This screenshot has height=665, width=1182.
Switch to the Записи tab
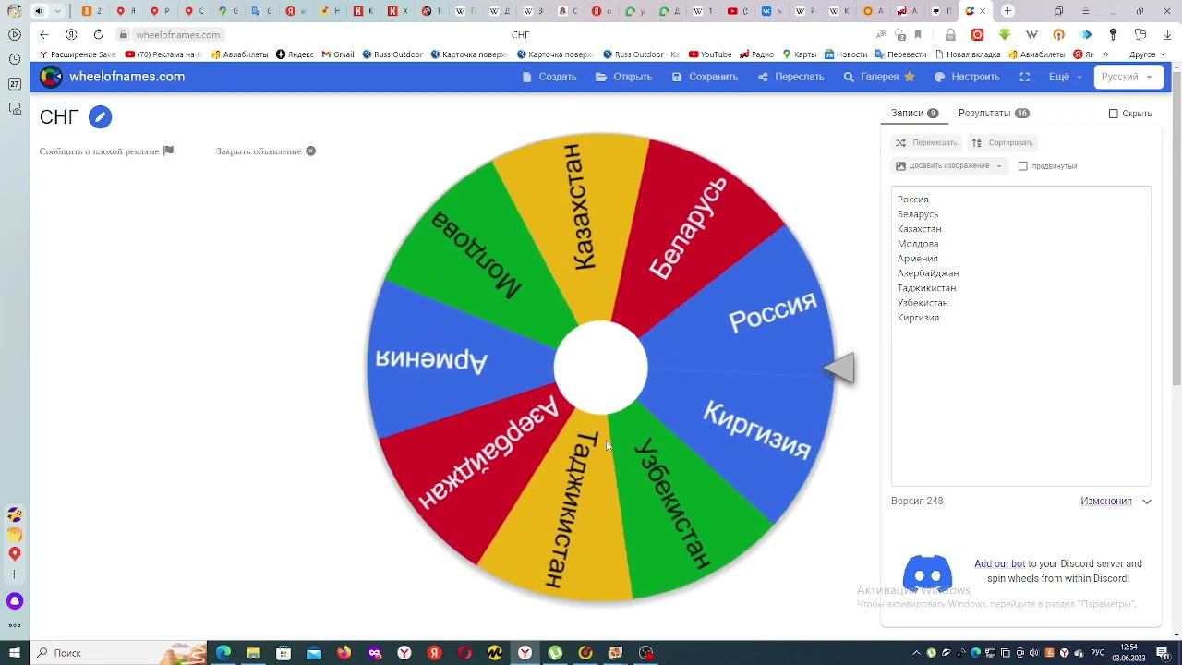click(914, 113)
